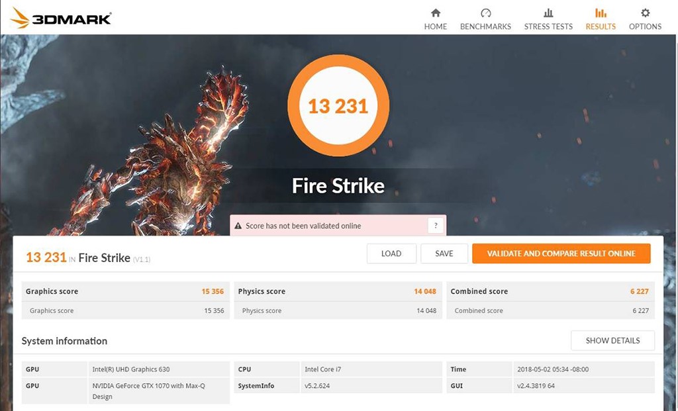Click the Physics score header row
This screenshot has height=411, width=678.
(x=338, y=291)
